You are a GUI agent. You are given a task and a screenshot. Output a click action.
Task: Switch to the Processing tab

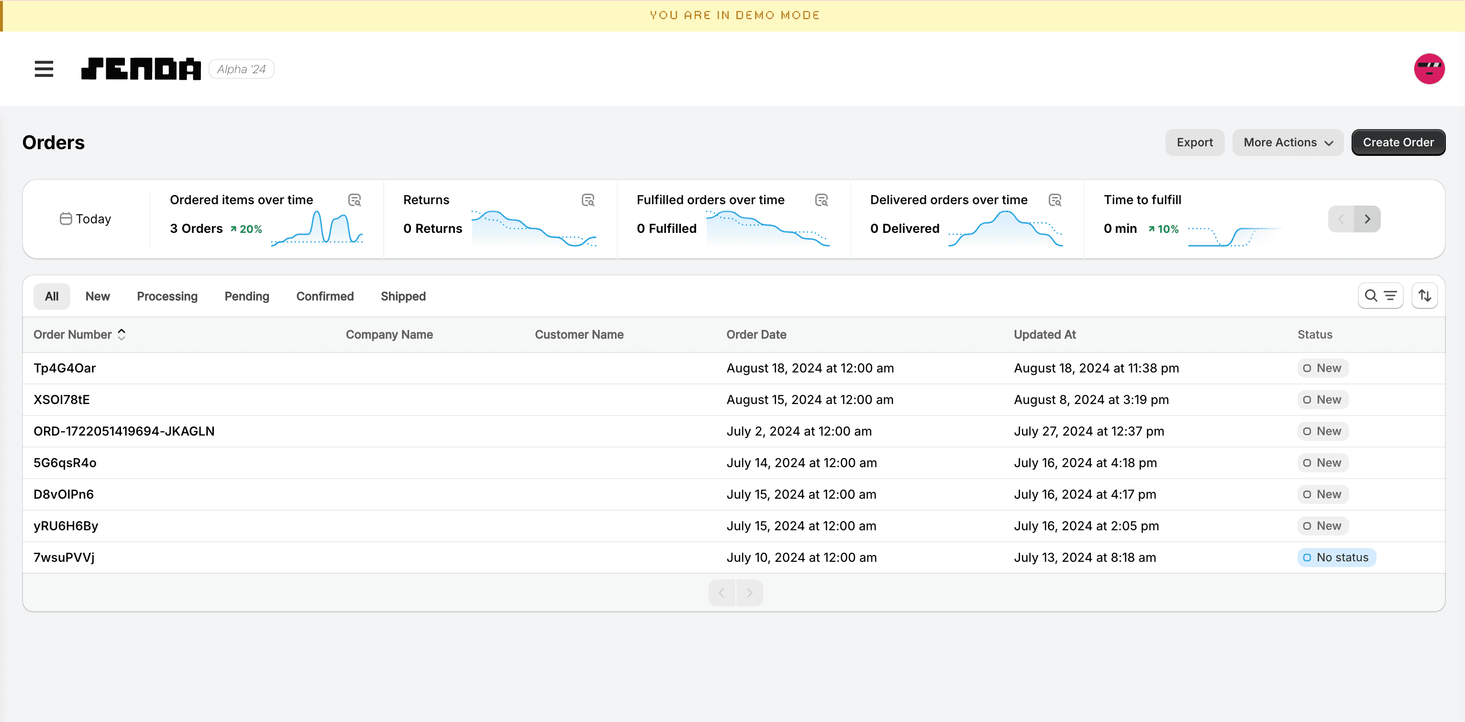167,296
